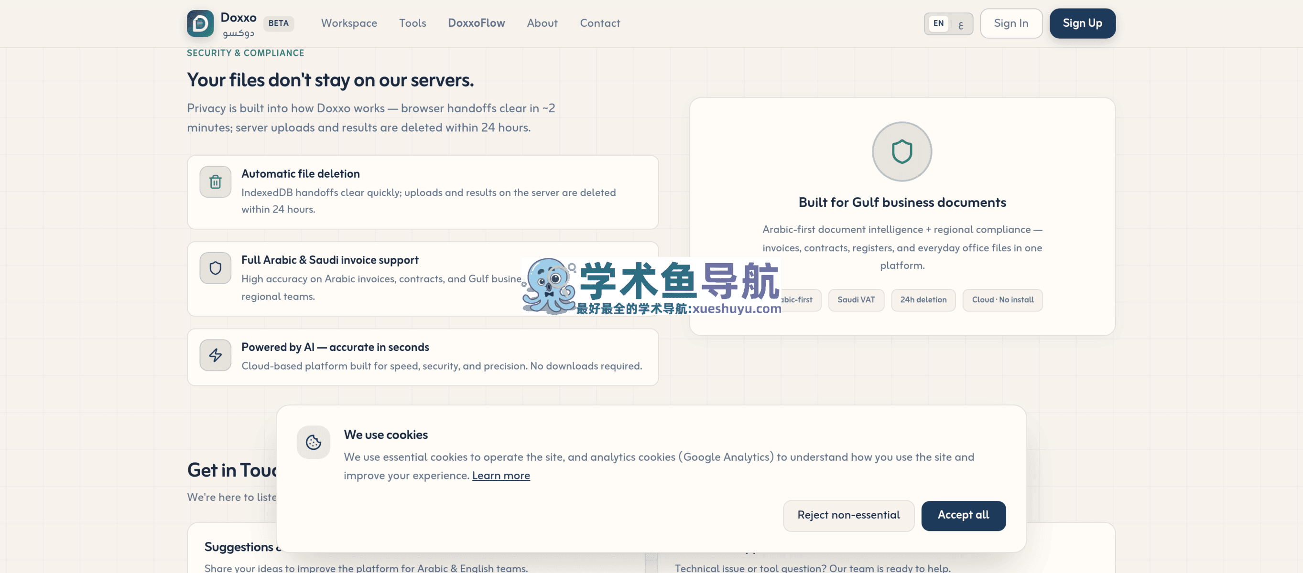The image size is (1303, 573).
Task: Click the heading 'Automatic file deletion'
Action: (x=301, y=174)
